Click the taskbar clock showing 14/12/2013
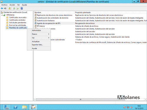Screen dimensions: 147x110 (139, 107)
